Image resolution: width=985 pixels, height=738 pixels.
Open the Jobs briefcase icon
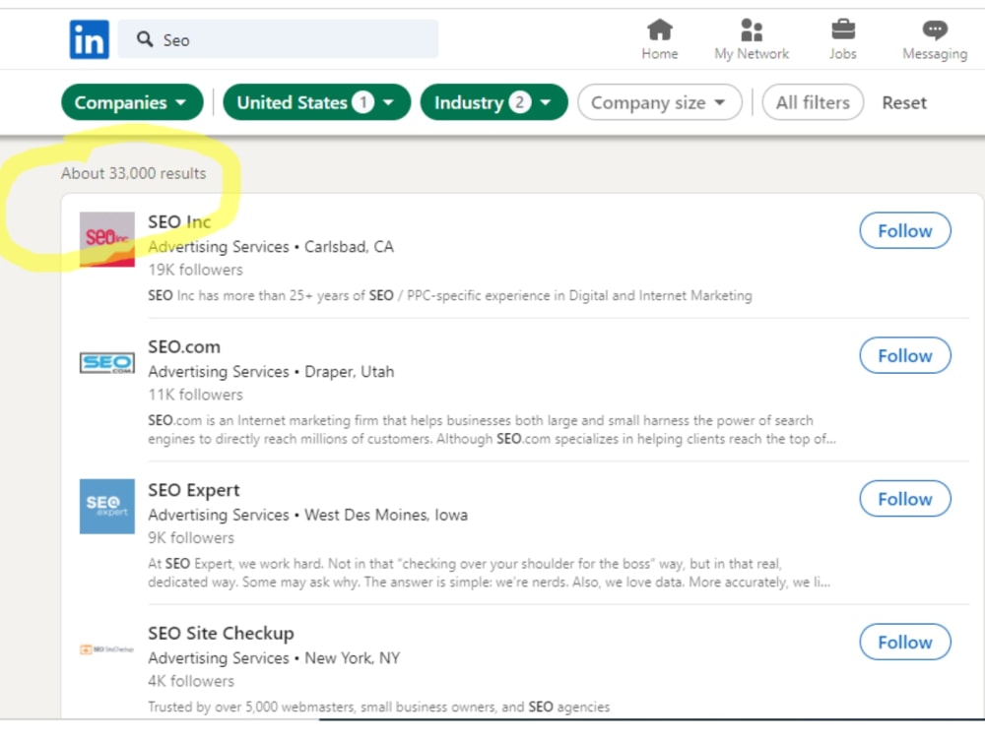[x=842, y=30]
